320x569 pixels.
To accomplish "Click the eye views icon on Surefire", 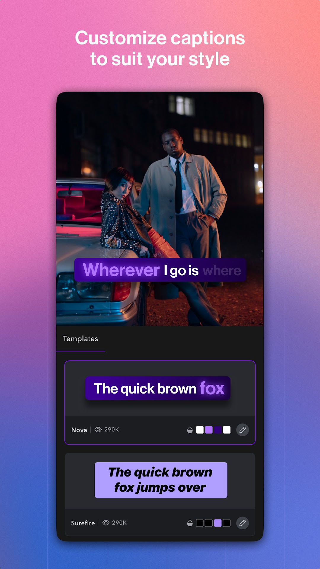I will 106,523.
